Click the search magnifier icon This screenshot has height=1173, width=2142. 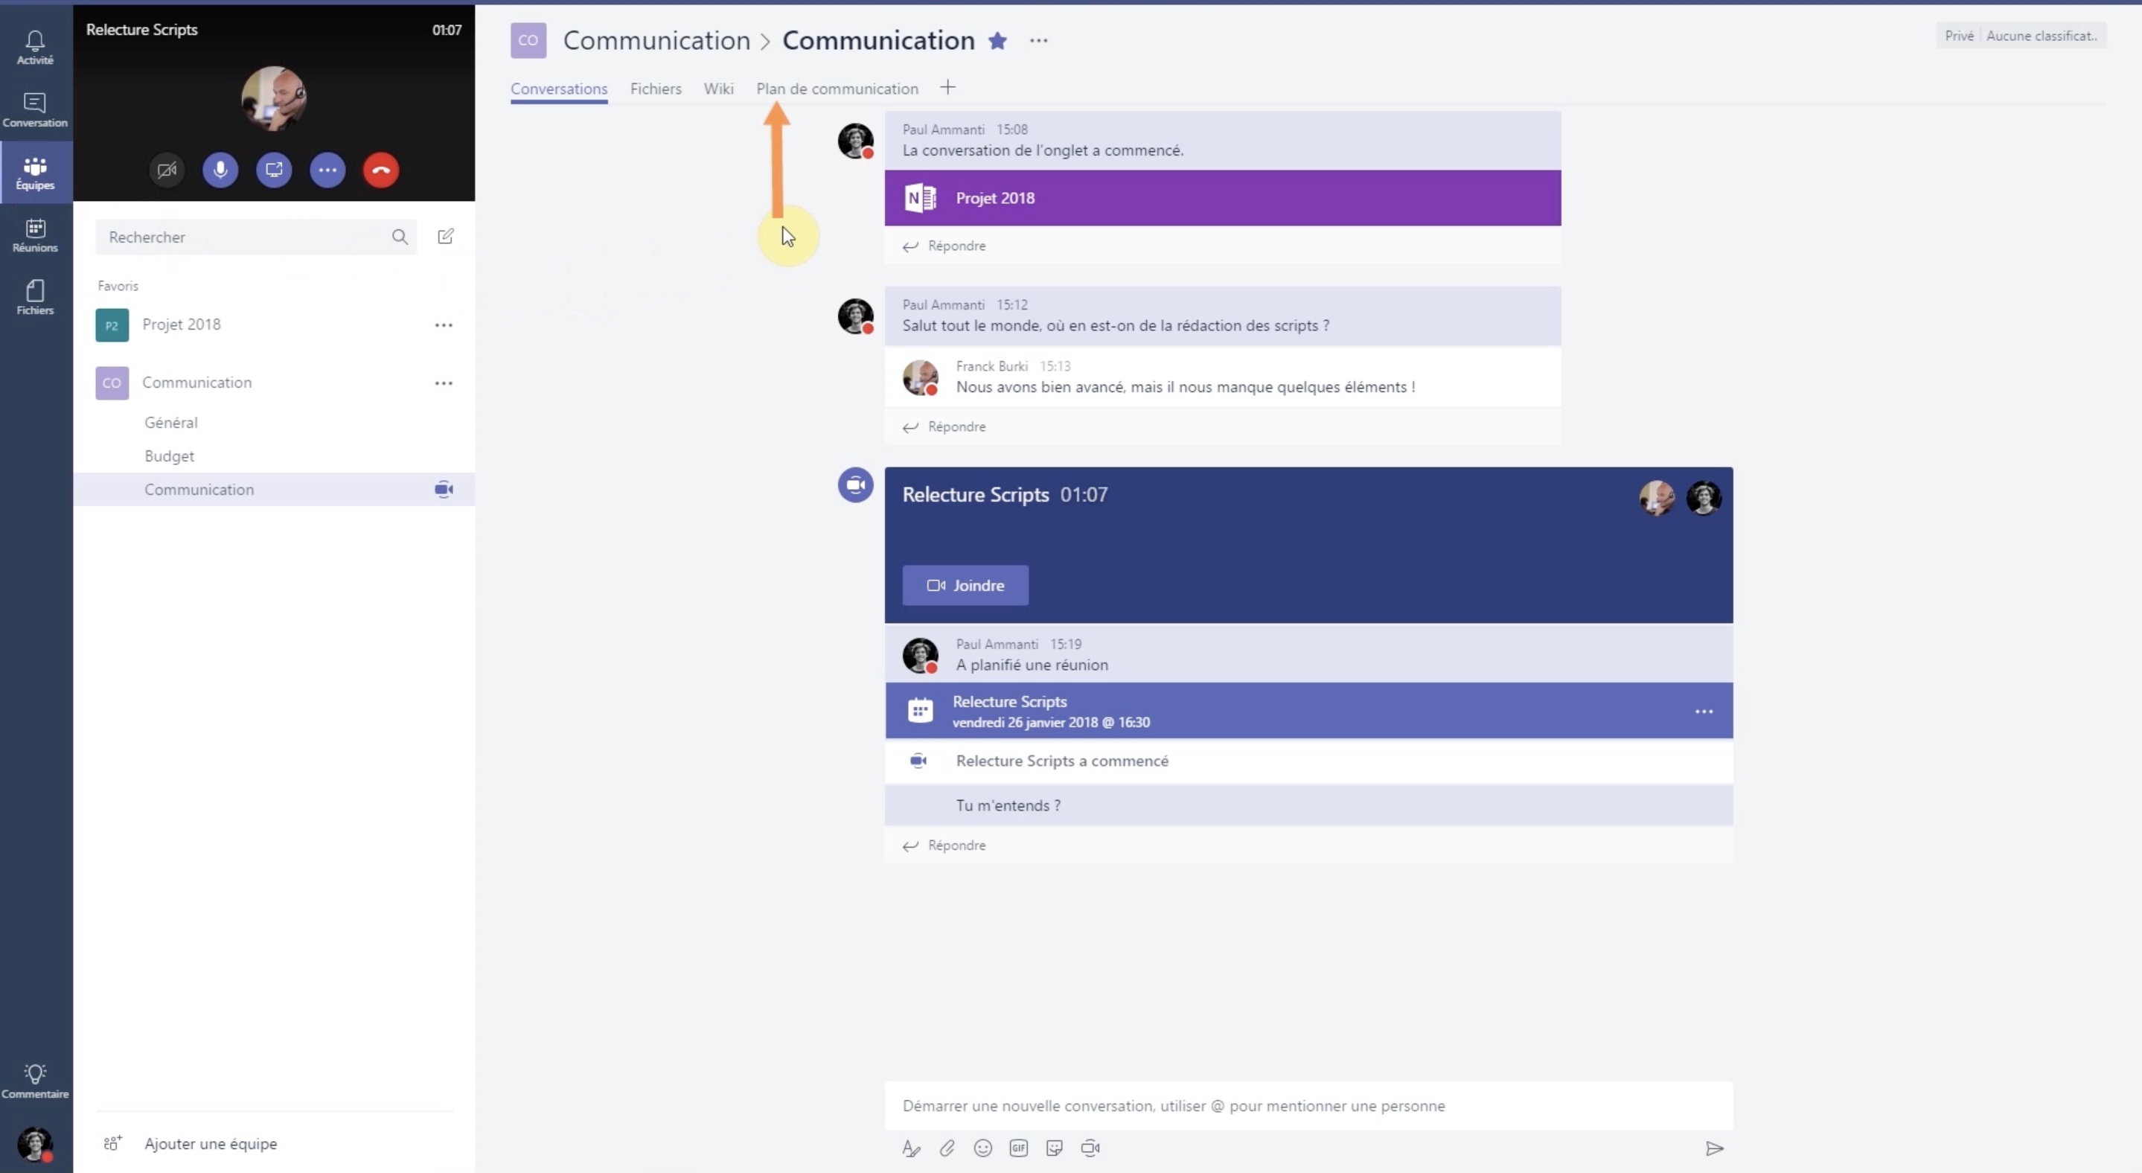[x=400, y=237]
